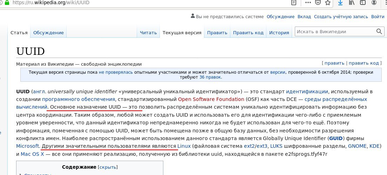The image size is (387, 175).
Task: Click the anonymous user silhouette icon
Action: (x=193, y=16)
